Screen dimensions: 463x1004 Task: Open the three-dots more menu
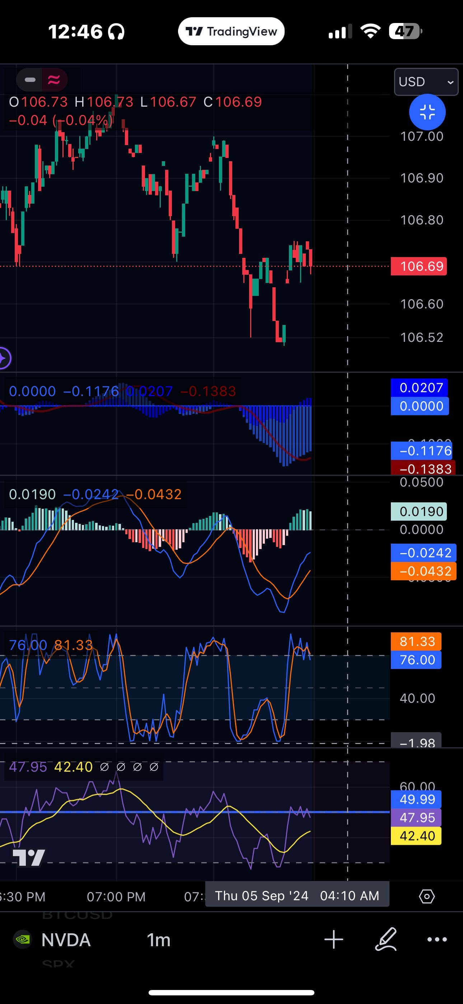tap(437, 940)
